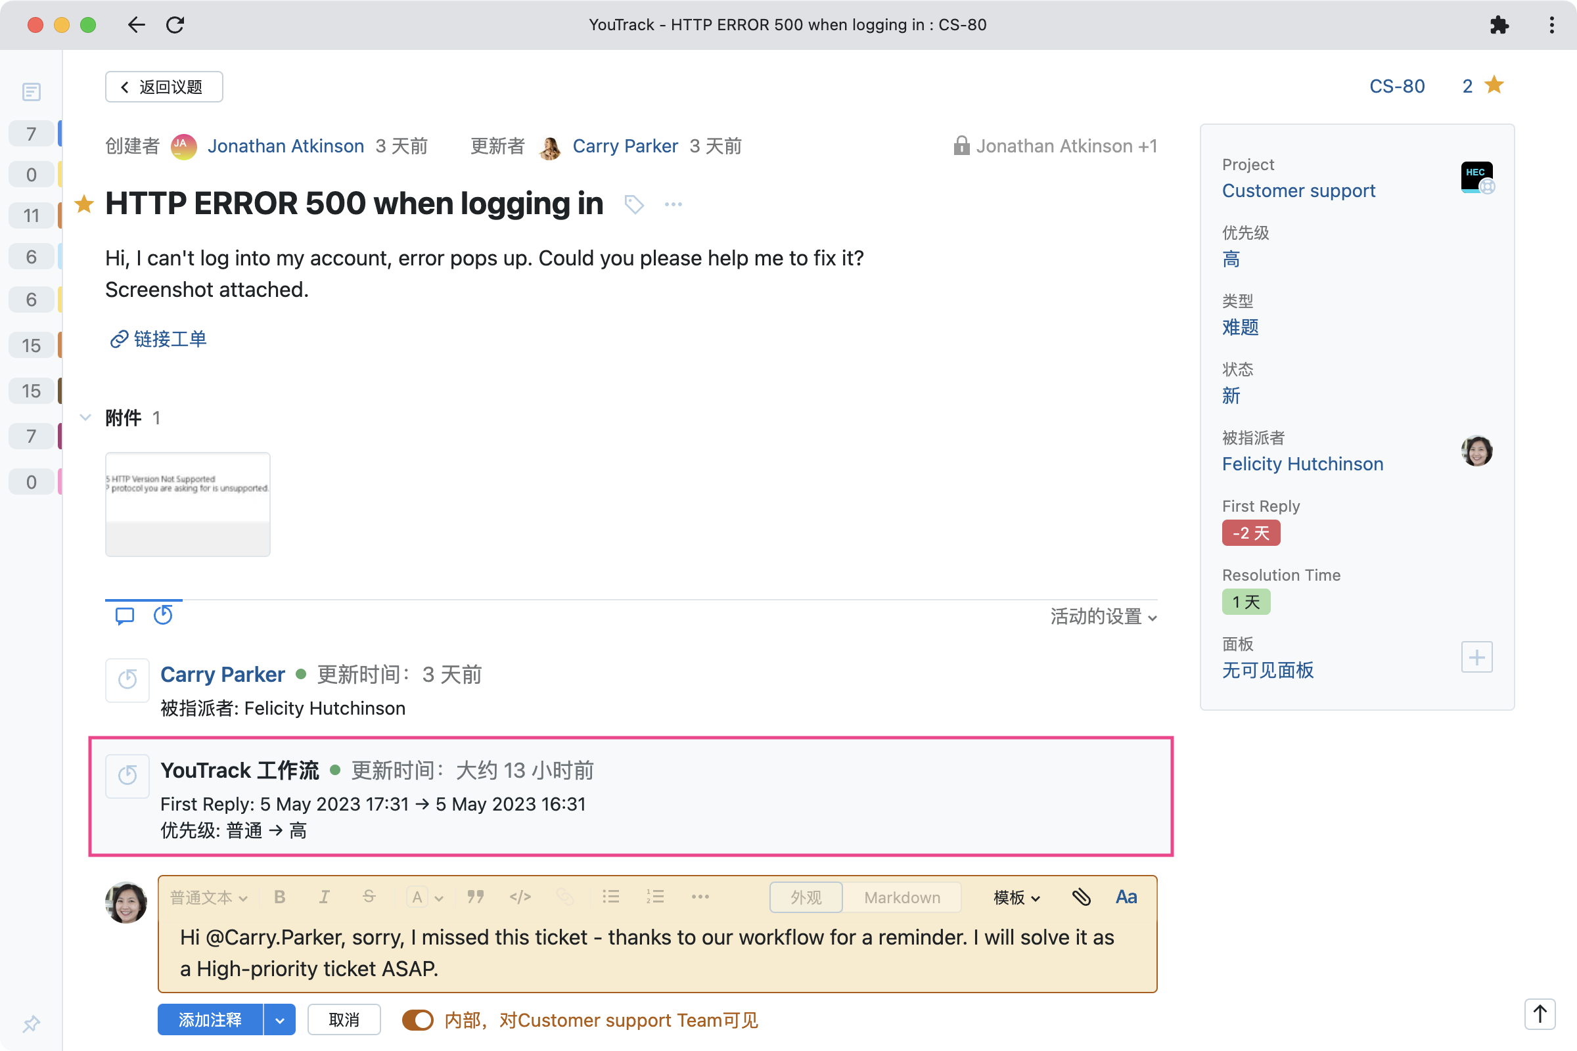Change priority value 高

[1231, 259]
